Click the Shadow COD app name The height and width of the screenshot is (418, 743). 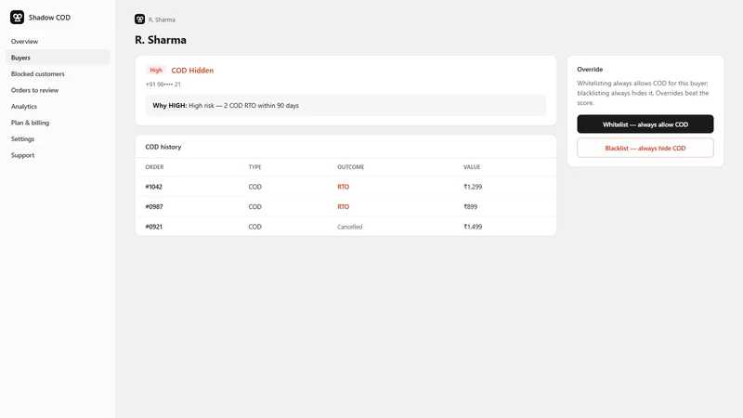click(49, 18)
